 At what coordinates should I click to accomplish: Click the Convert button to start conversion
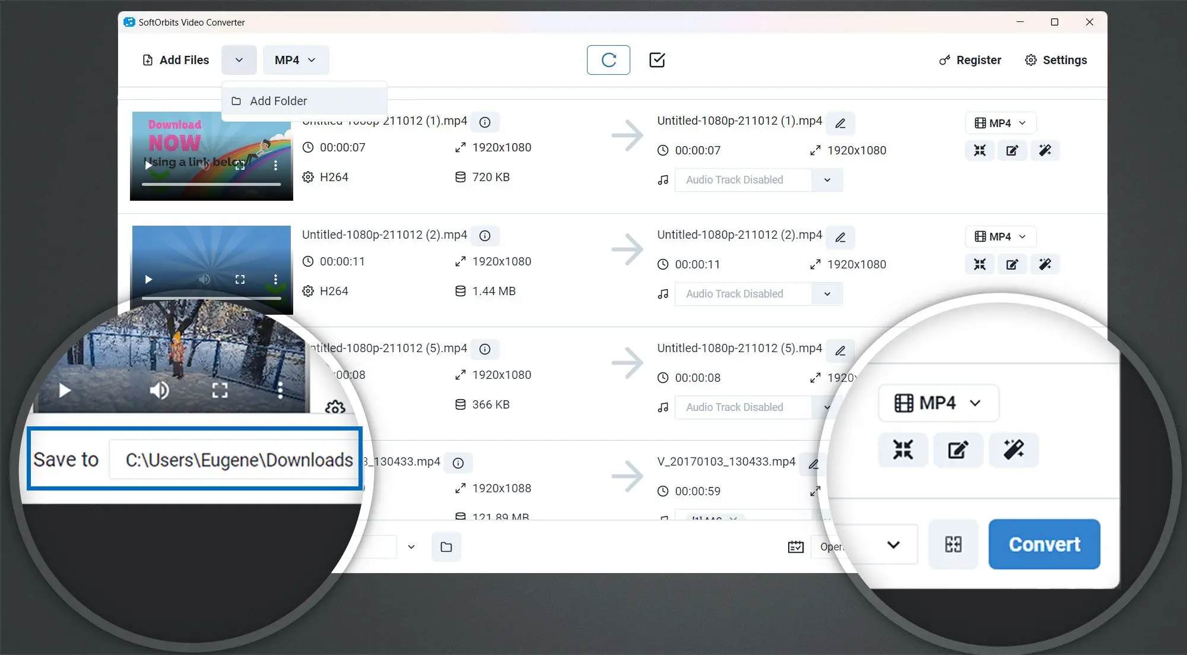[1043, 544]
